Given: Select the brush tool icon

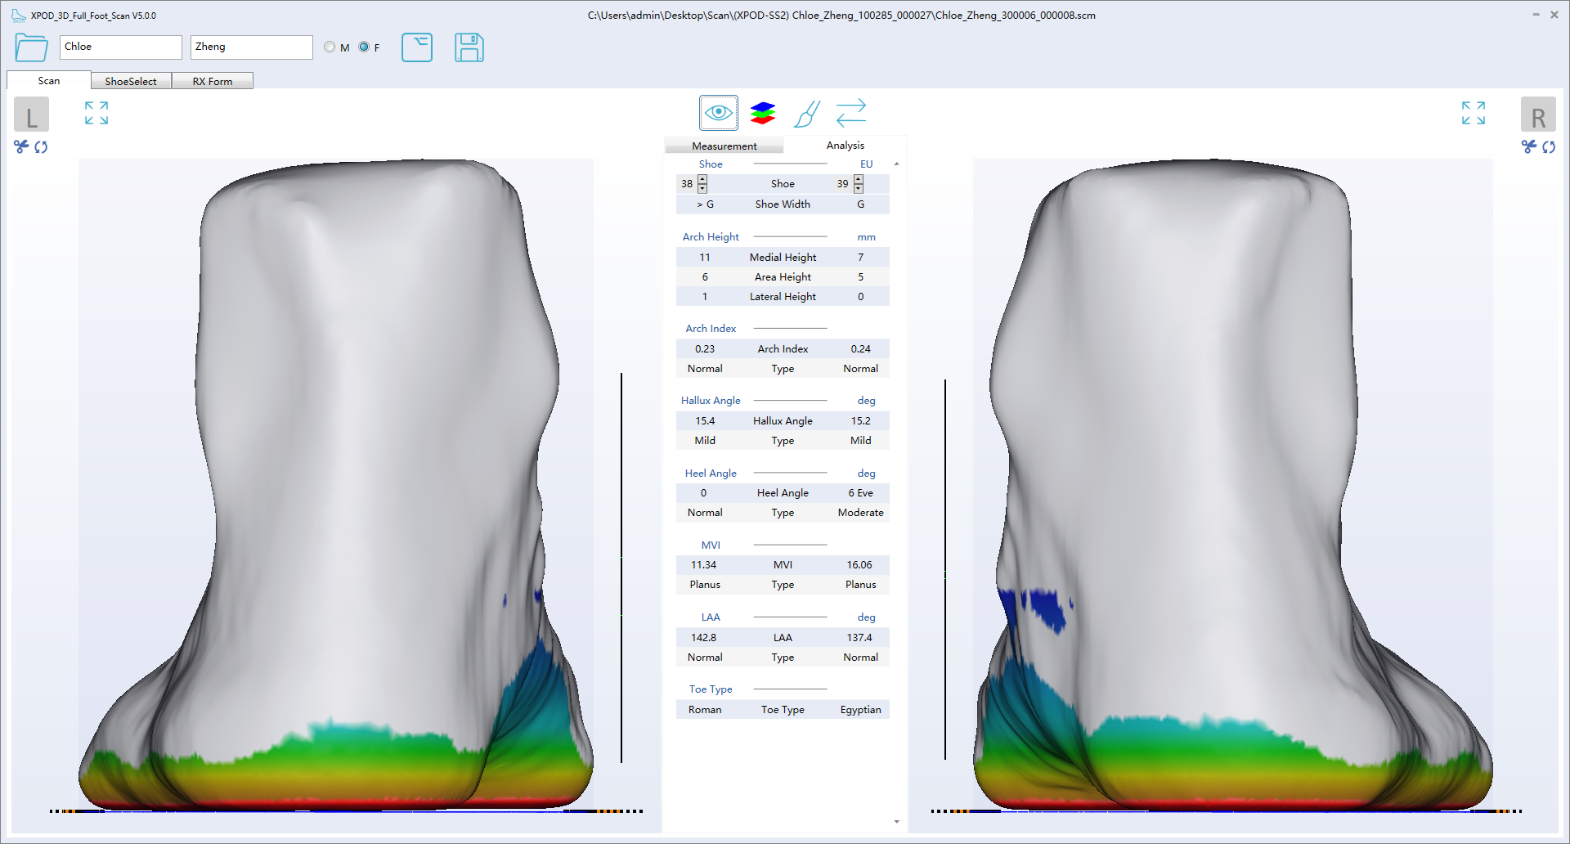Looking at the screenshot, I should (x=806, y=114).
